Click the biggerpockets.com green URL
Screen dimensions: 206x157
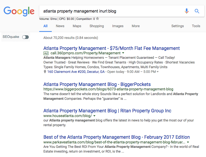point(108,89)
